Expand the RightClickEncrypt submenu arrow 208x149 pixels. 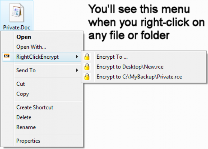[77, 57]
